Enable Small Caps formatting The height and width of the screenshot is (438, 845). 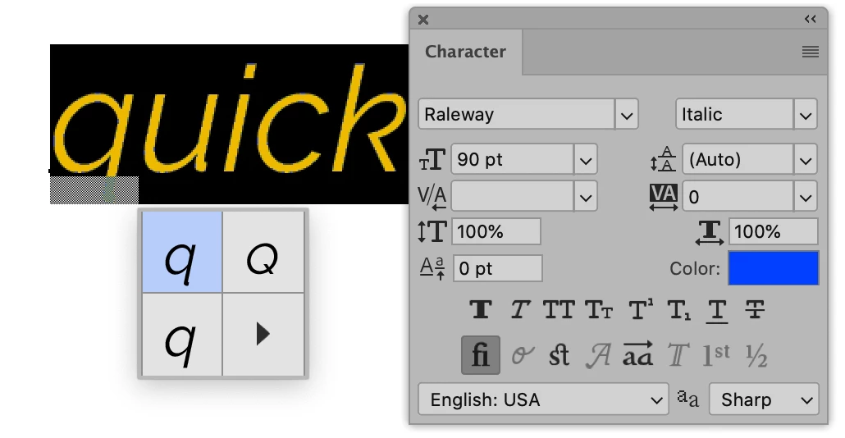click(x=599, y=310)
